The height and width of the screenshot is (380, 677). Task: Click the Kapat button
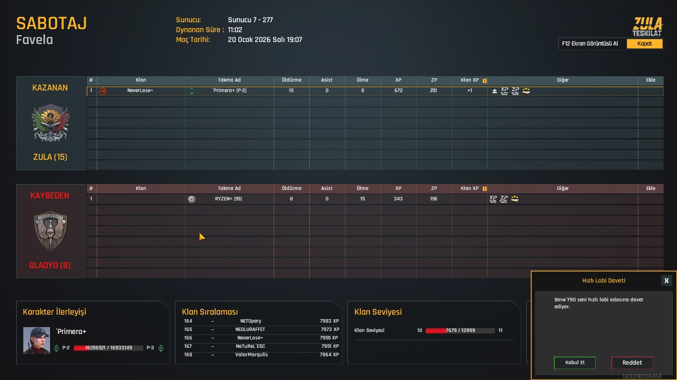pos(645,44)
